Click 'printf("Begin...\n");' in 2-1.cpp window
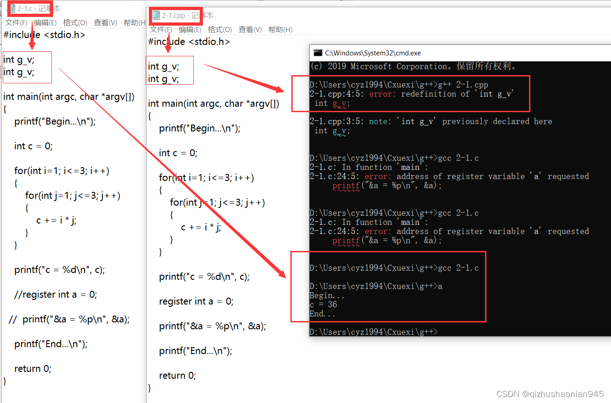The height and width of the screenshot is (403, 611). (x=200, y=128)
